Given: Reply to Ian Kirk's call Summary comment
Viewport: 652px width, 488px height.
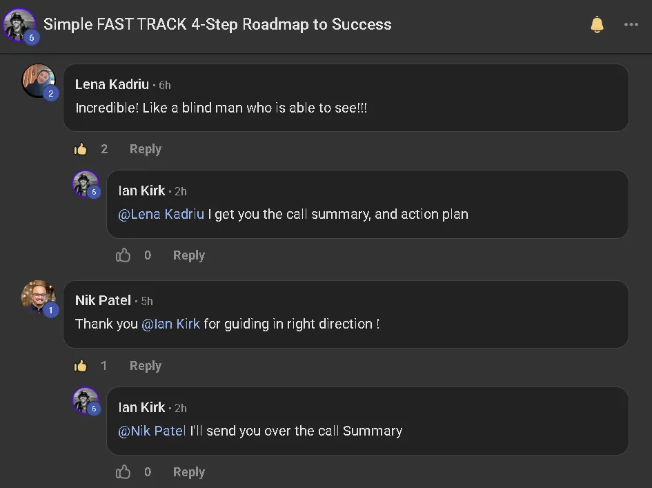Looking at the screenshot, I should [x=189, y=471].
